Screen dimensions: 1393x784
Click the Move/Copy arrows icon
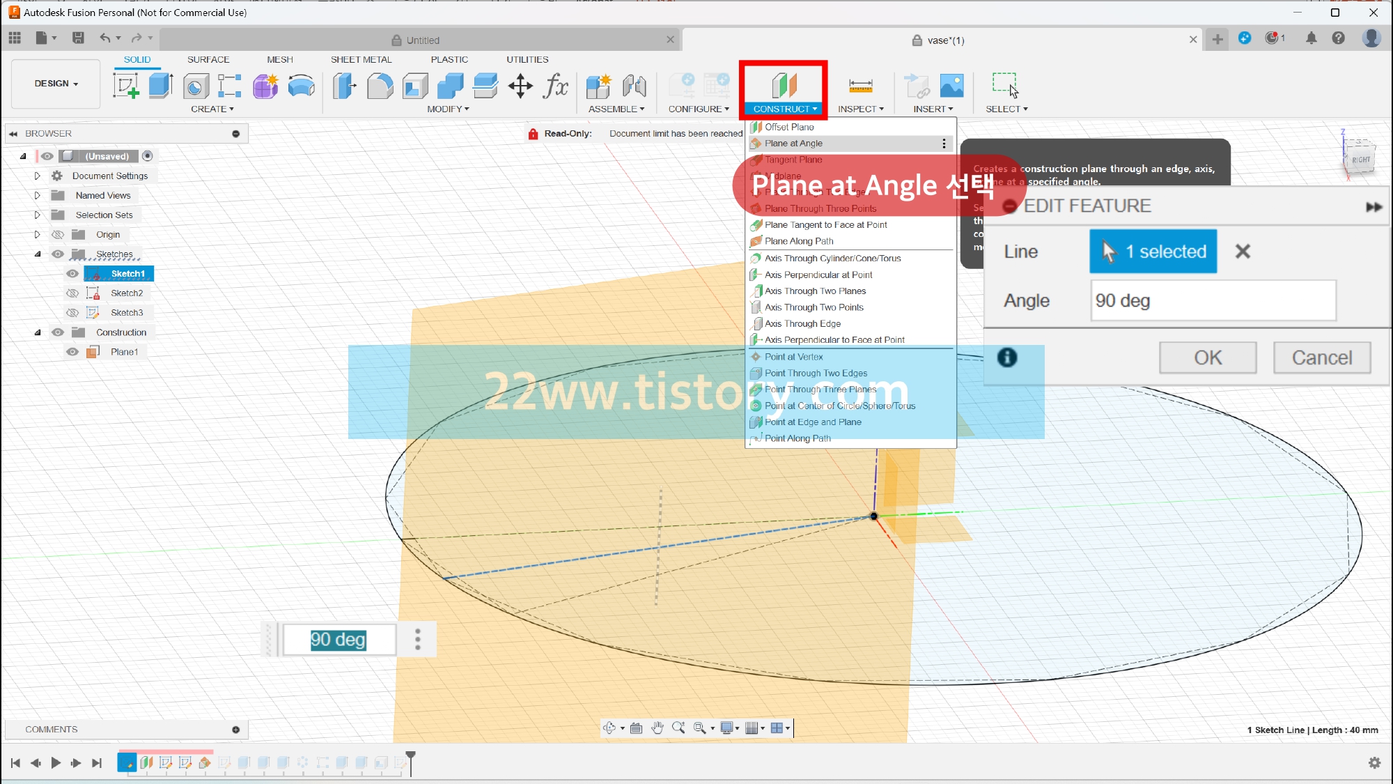pyautogui.click(x=520, y=86)
